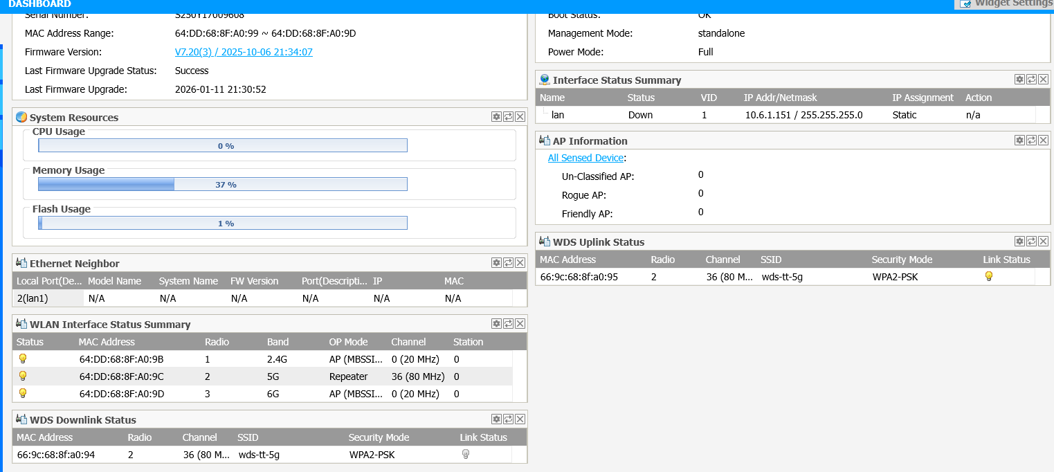The image size is (1054, 472).
Task: Refresh the WLAN Interface Status Summary widget
Action: click(508, 324)
